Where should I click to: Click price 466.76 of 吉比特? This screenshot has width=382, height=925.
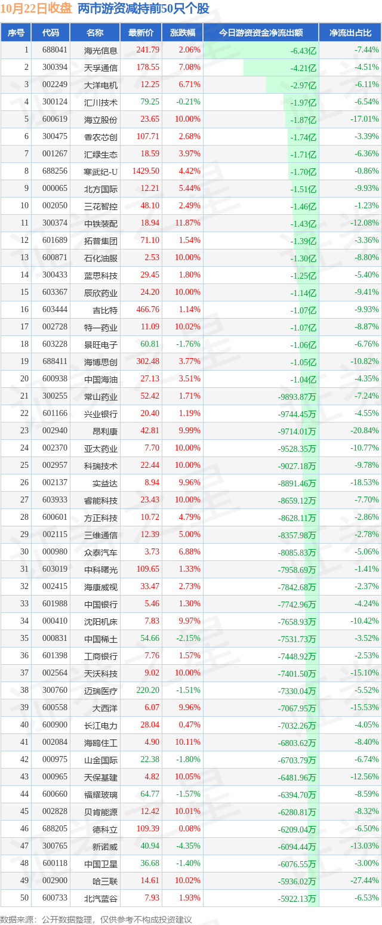point(148,310)
